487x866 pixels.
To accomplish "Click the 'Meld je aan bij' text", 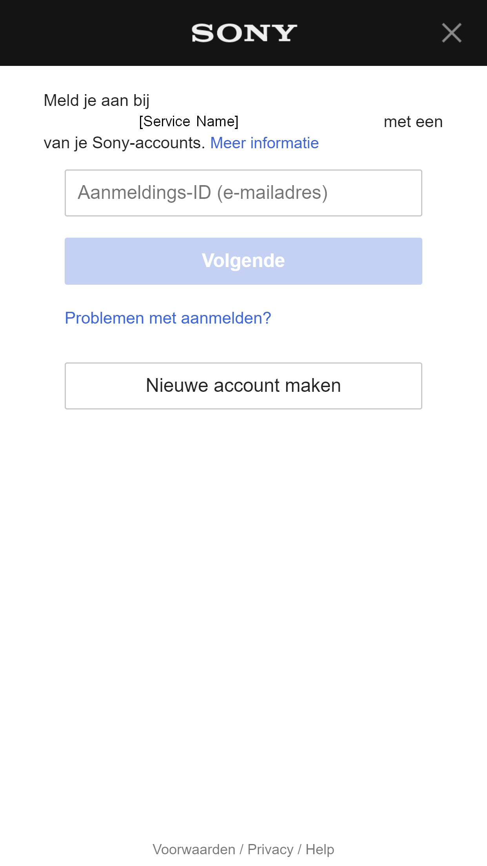I will (x=96, y=101).
